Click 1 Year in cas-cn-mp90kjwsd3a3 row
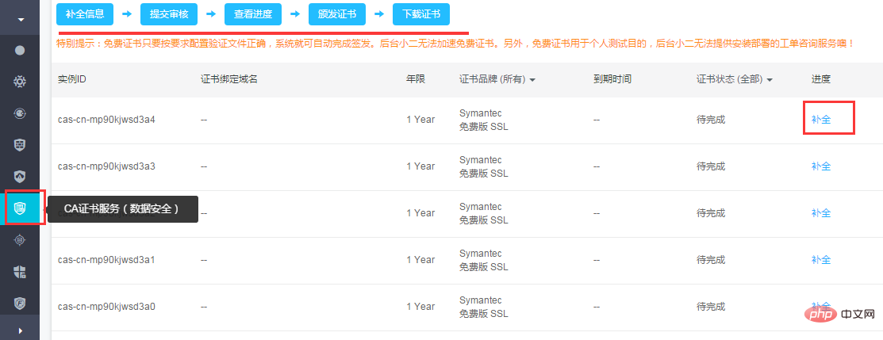 point(420,166)
